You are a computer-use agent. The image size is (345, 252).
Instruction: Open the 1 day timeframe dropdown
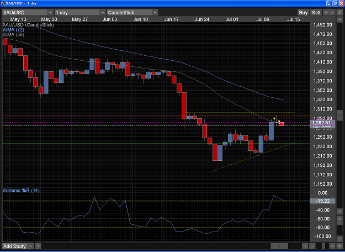tap(103, 13)
